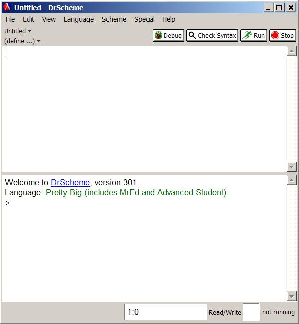Click the DrScheme lambda icon in title bar

pos(7,7)
